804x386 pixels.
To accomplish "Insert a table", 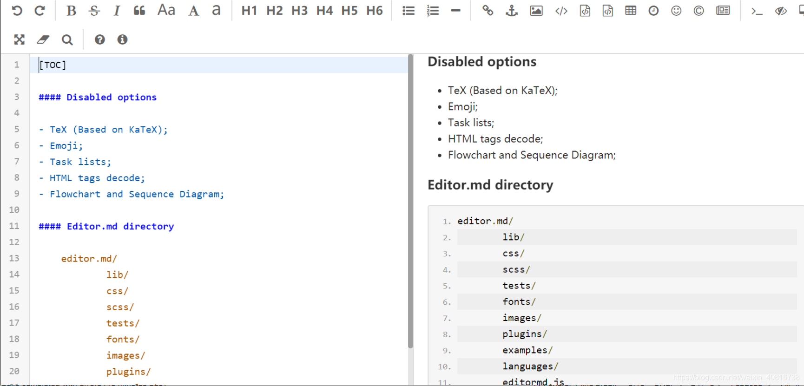I will pyautogui.click(x=631, y=10).
